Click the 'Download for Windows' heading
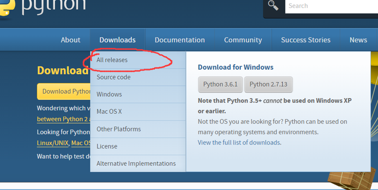 point(236,67)
